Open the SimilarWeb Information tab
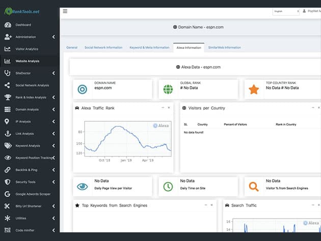Image resolution: width=321 pixels, height=241 pixels. click(x=225, y=47)
